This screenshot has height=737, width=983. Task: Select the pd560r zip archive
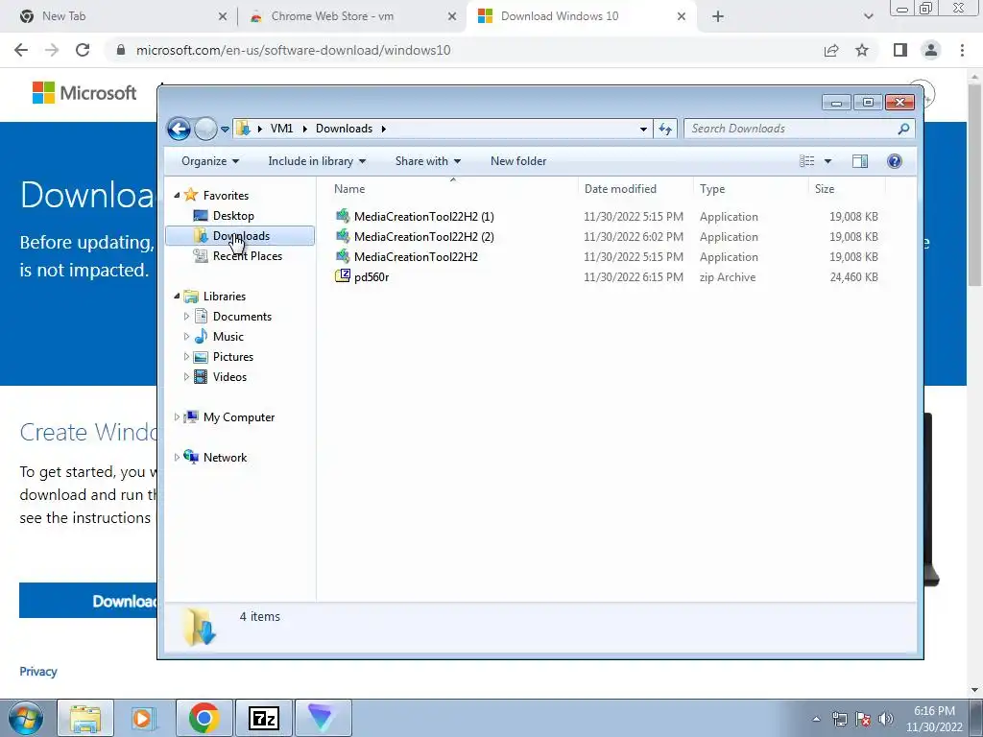coord(372,276)
